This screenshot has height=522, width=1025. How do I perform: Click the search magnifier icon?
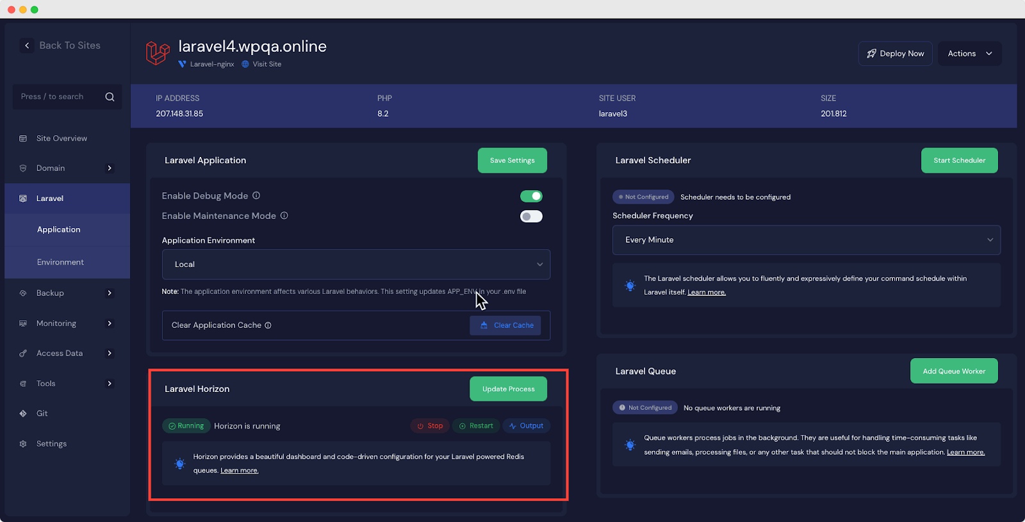pyautogui.click(x=110, y=97)
